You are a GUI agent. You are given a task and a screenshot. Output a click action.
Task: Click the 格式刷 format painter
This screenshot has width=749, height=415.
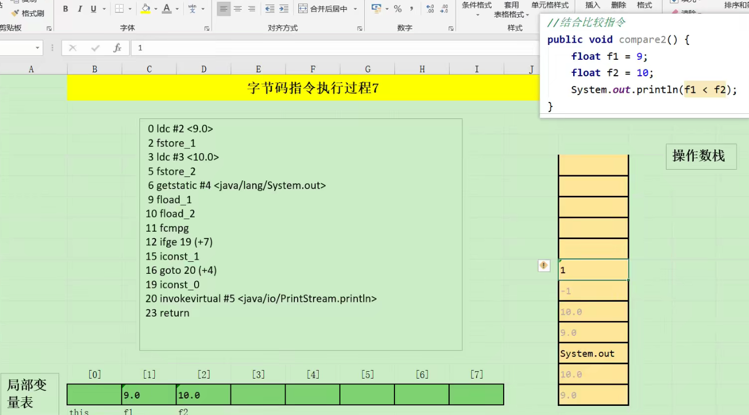(27, 13)
